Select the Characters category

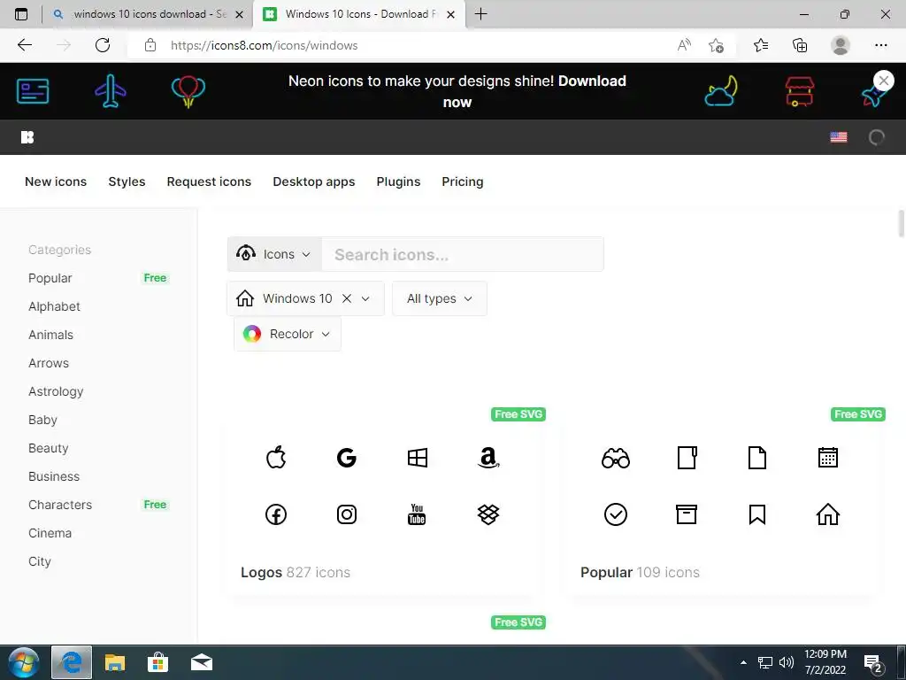pyautogui.click(x=60, y=505)
